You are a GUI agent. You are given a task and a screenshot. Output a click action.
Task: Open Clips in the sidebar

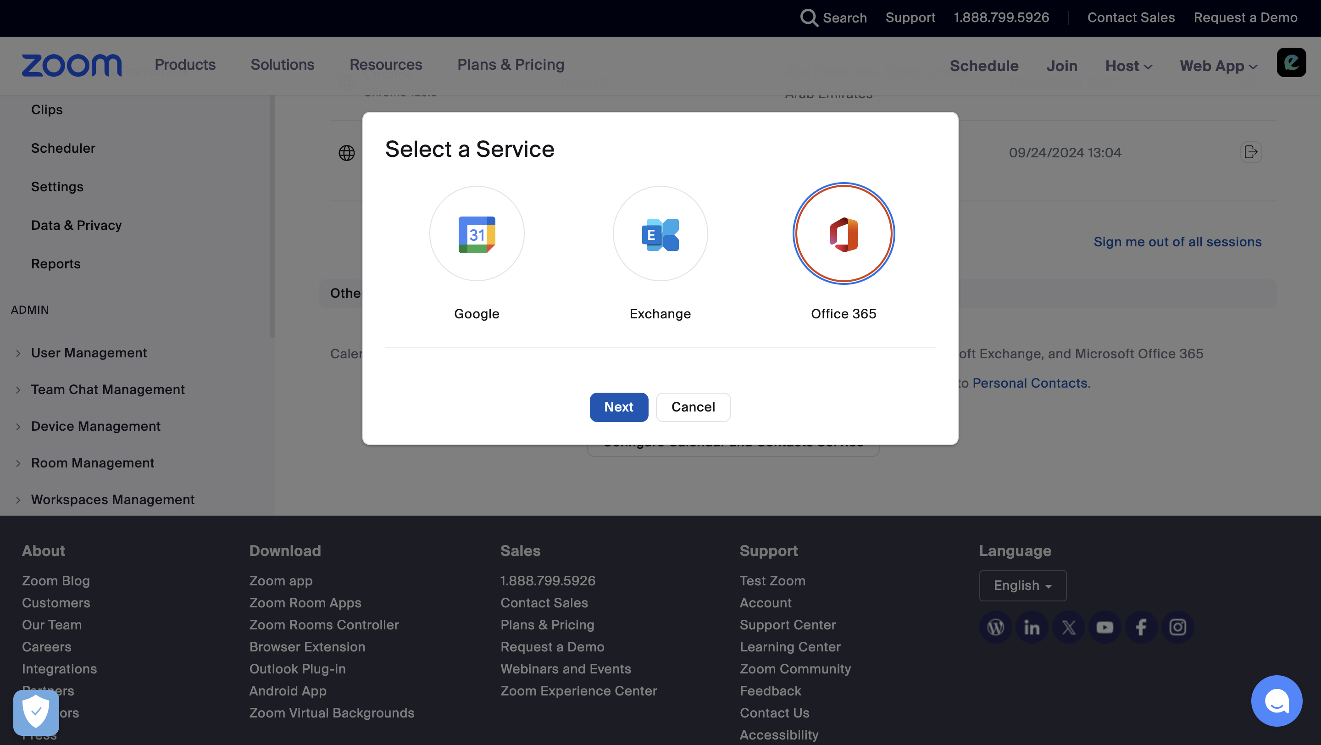[47, 110]
